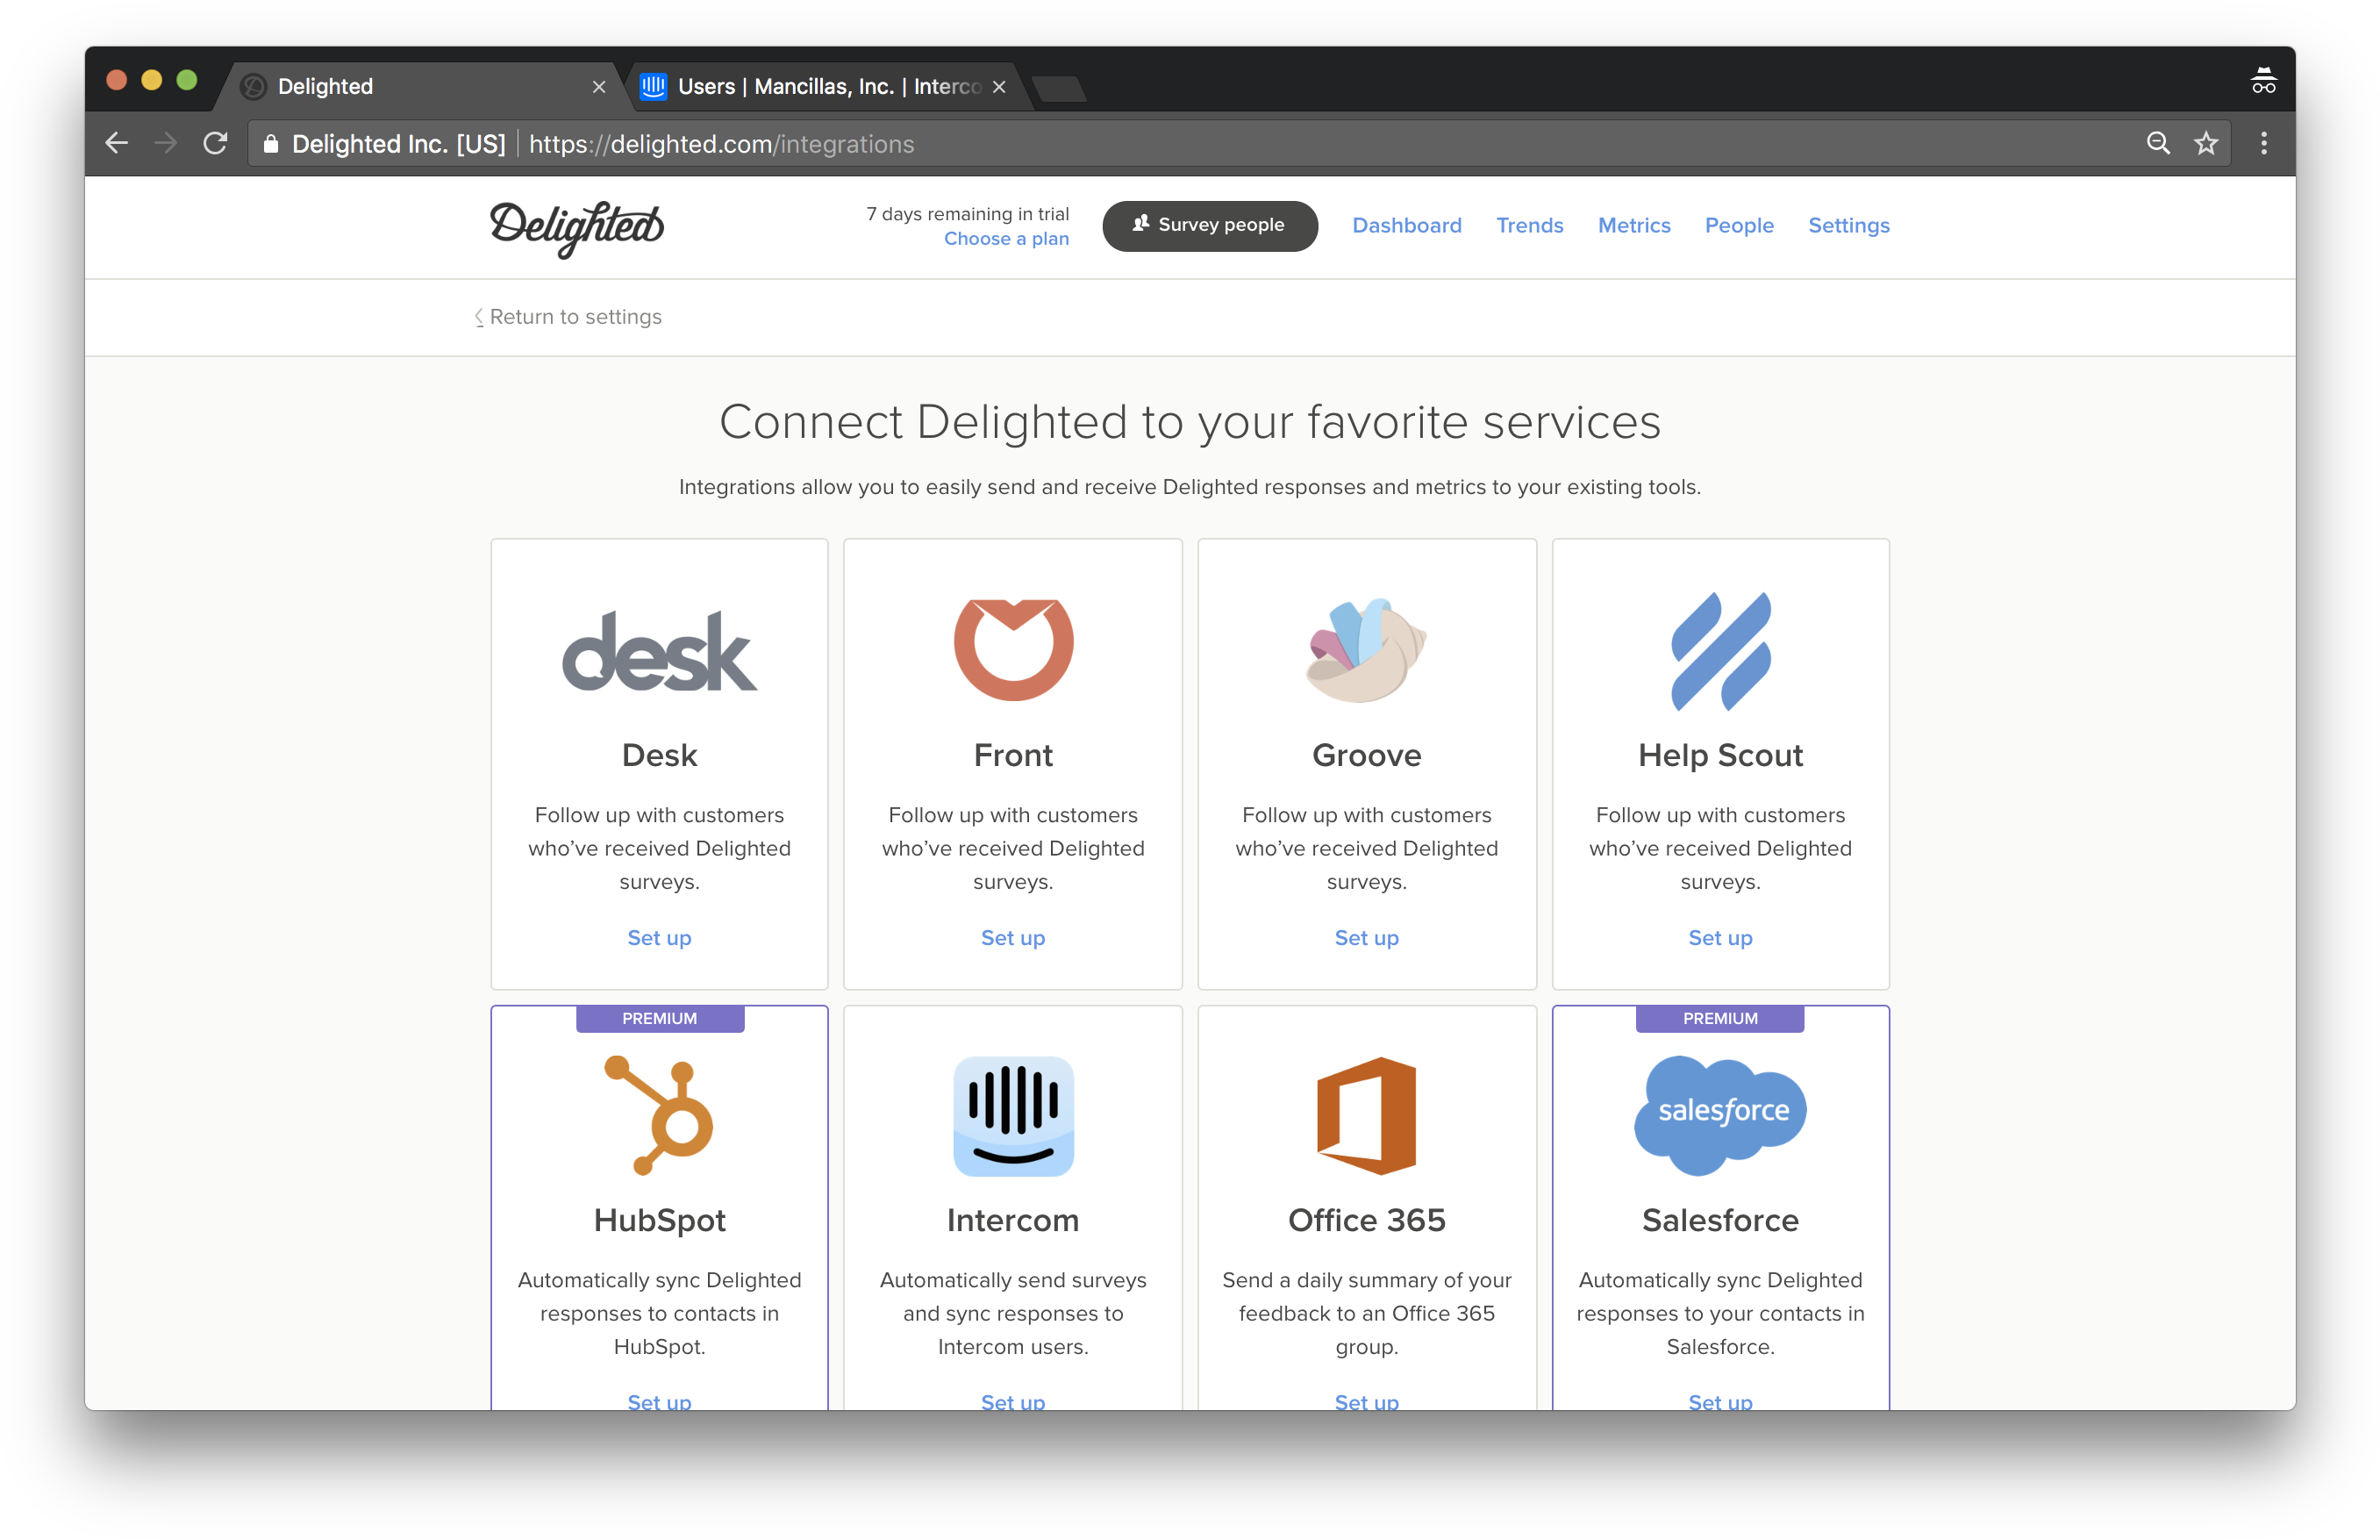Screen dimensions: 2380x1540
Task: Open the Chrome three-dot menu
Action: [x=2263, y=143]
